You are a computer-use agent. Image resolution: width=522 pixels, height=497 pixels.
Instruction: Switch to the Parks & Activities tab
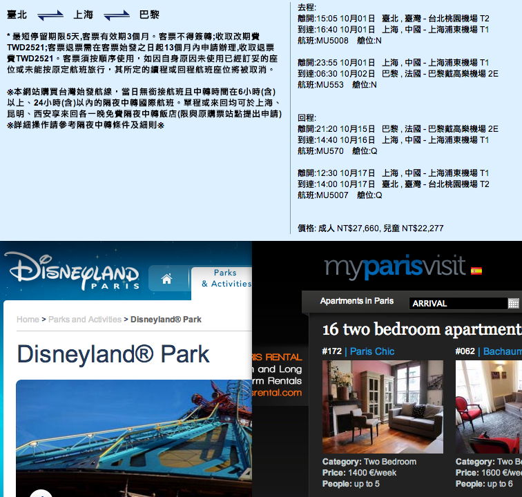pyautogui.click(x=226, y=278)
